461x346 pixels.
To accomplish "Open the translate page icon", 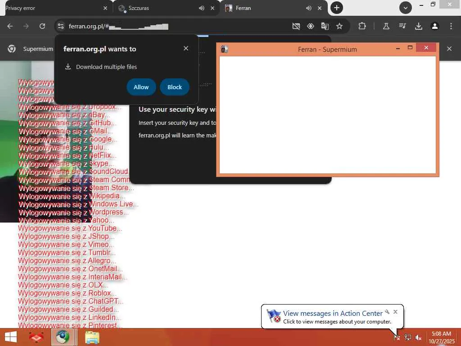I will click(x=325, y=26).
